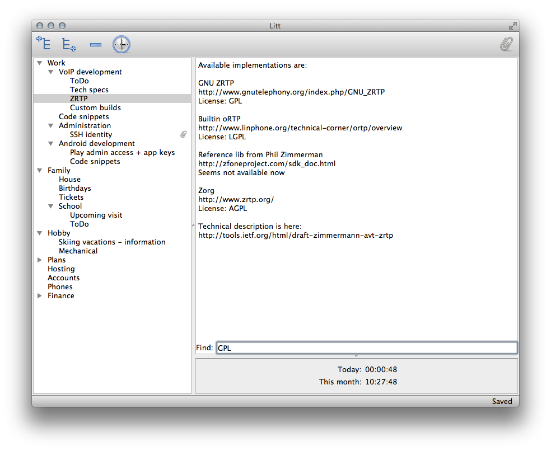Click the add sibling node toolbar icon
Image resolution: width=551 pixels, height=451 pixels.
43,44
